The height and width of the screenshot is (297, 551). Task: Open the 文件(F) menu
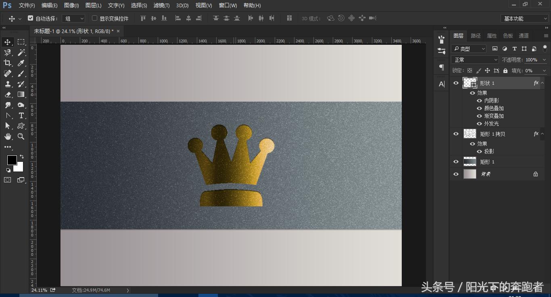click(27, 6)
